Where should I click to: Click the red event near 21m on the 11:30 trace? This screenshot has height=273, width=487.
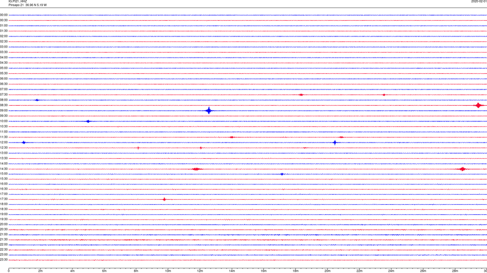pyautogui.click(x=341, y=137)
